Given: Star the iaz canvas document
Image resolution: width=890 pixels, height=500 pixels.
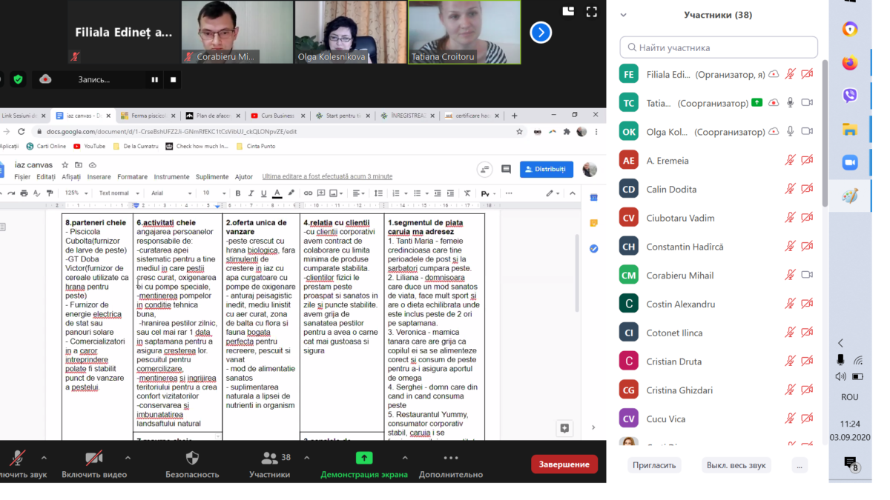Looking at the screenshot, I should [x=65, y=165].
